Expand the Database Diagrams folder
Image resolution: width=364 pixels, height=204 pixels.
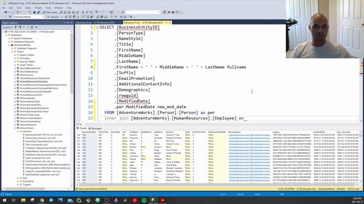[12, 48]
